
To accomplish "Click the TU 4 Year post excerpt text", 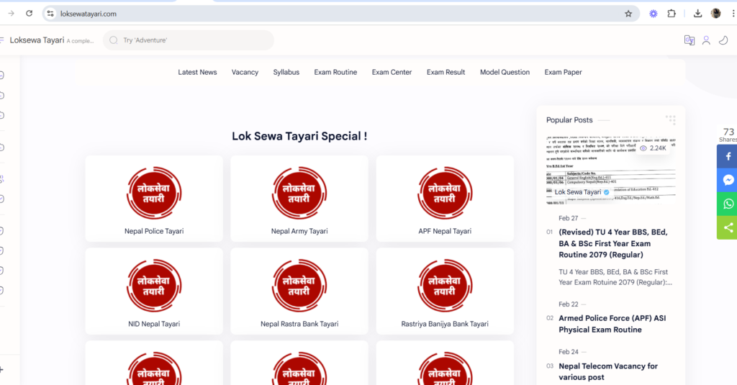I will pos(615,277).
